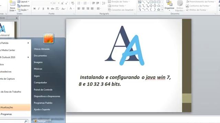Open the Layout dropdown
This screenshot has height=123, width=220.
coord(23,2)
